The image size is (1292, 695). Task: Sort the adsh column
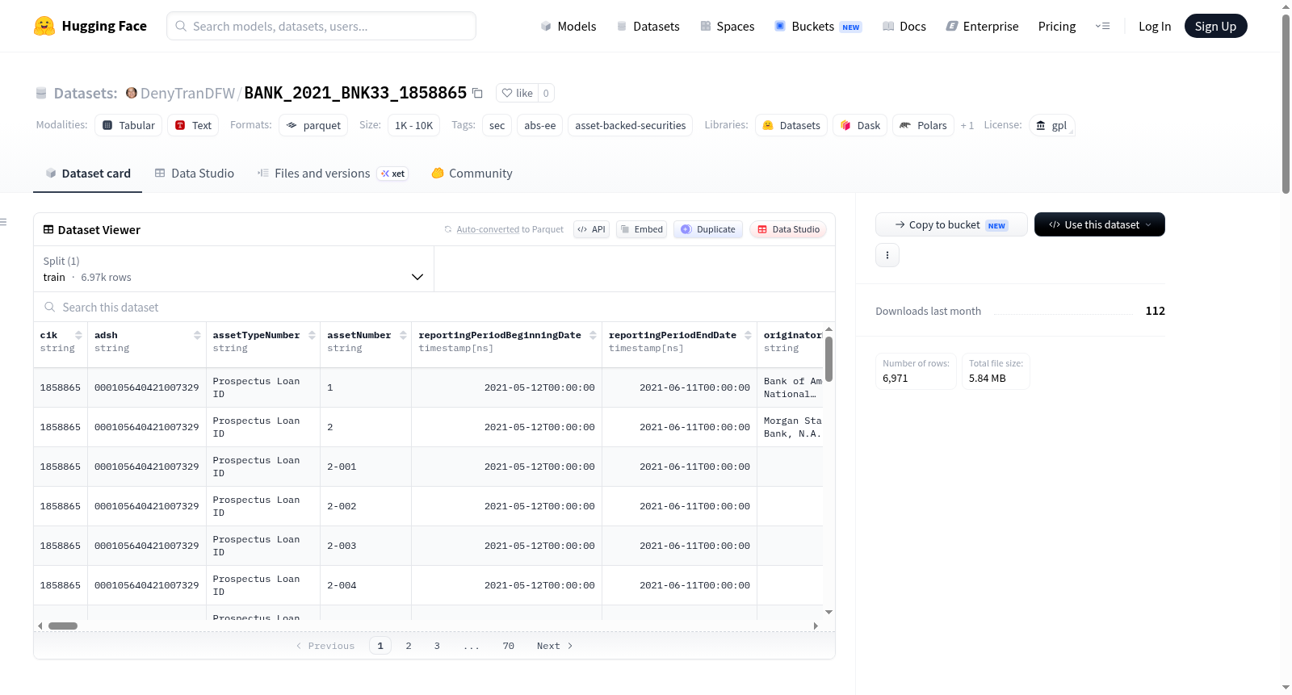tap(197, 335)
